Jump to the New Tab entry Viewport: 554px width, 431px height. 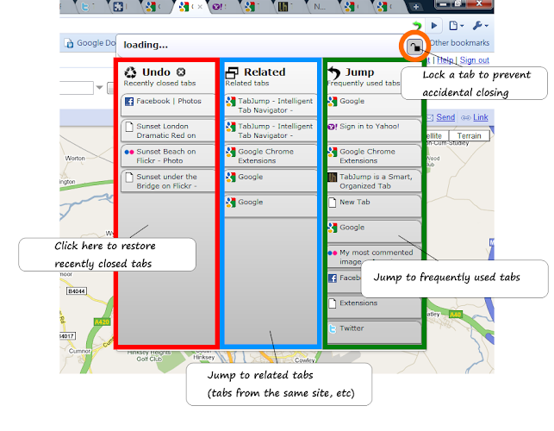coord(374,206)
